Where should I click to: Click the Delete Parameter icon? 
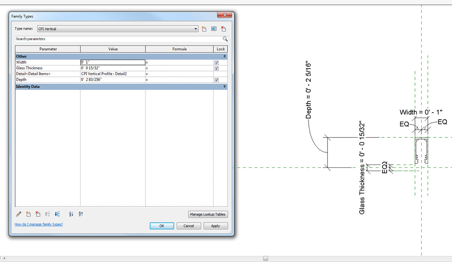click(38, 214)
